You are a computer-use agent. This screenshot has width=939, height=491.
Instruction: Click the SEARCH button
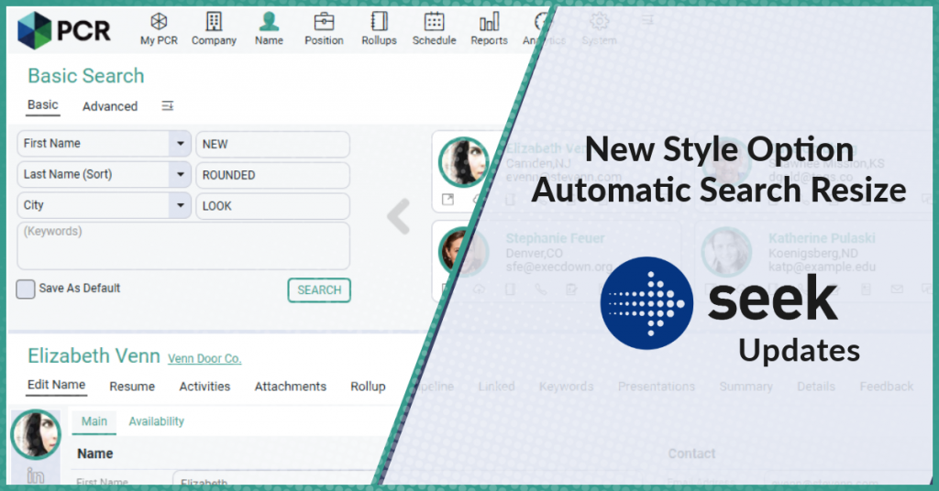[x=319, y=290]
